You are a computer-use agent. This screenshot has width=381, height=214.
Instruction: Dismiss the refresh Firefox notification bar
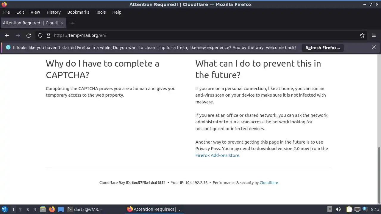coord(374,47)
